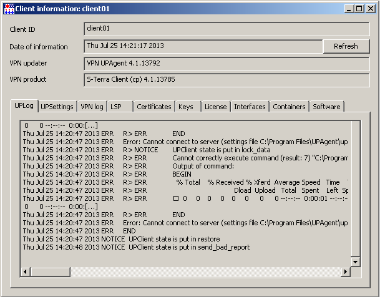Switch to the Keys tab
Image resolution: width=380 pixels, height=297 pixels.
pos(187,107)
